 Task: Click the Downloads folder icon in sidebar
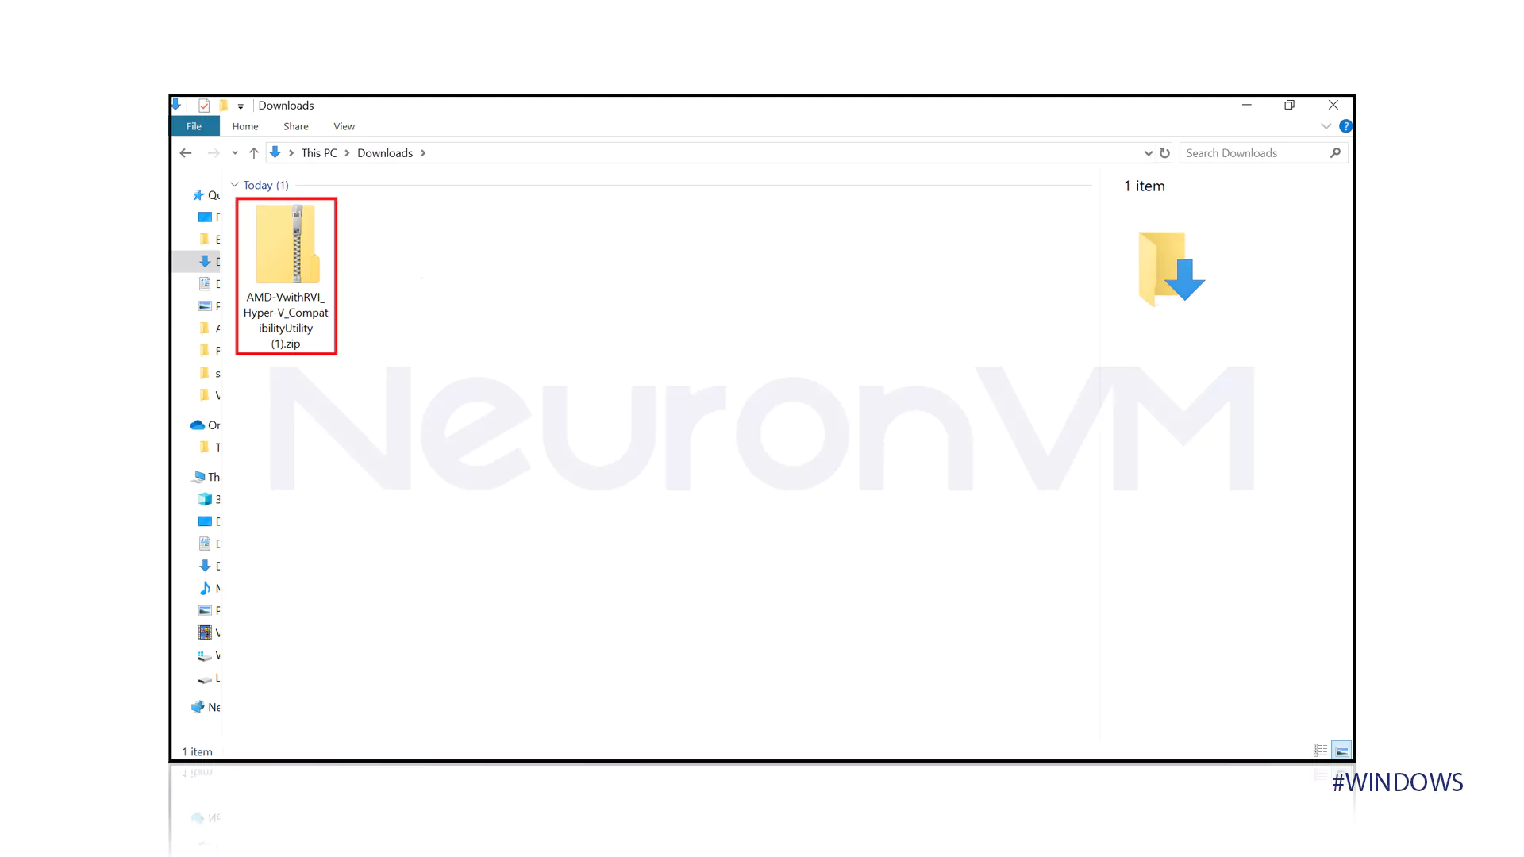tap(206, 262)
